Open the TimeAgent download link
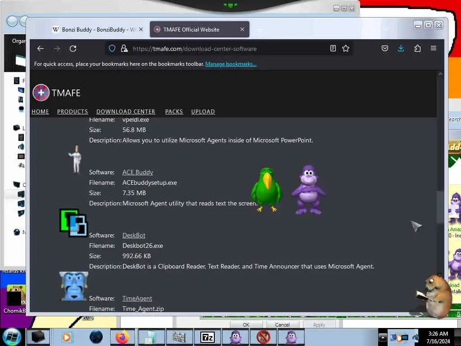 pos(137,298)
